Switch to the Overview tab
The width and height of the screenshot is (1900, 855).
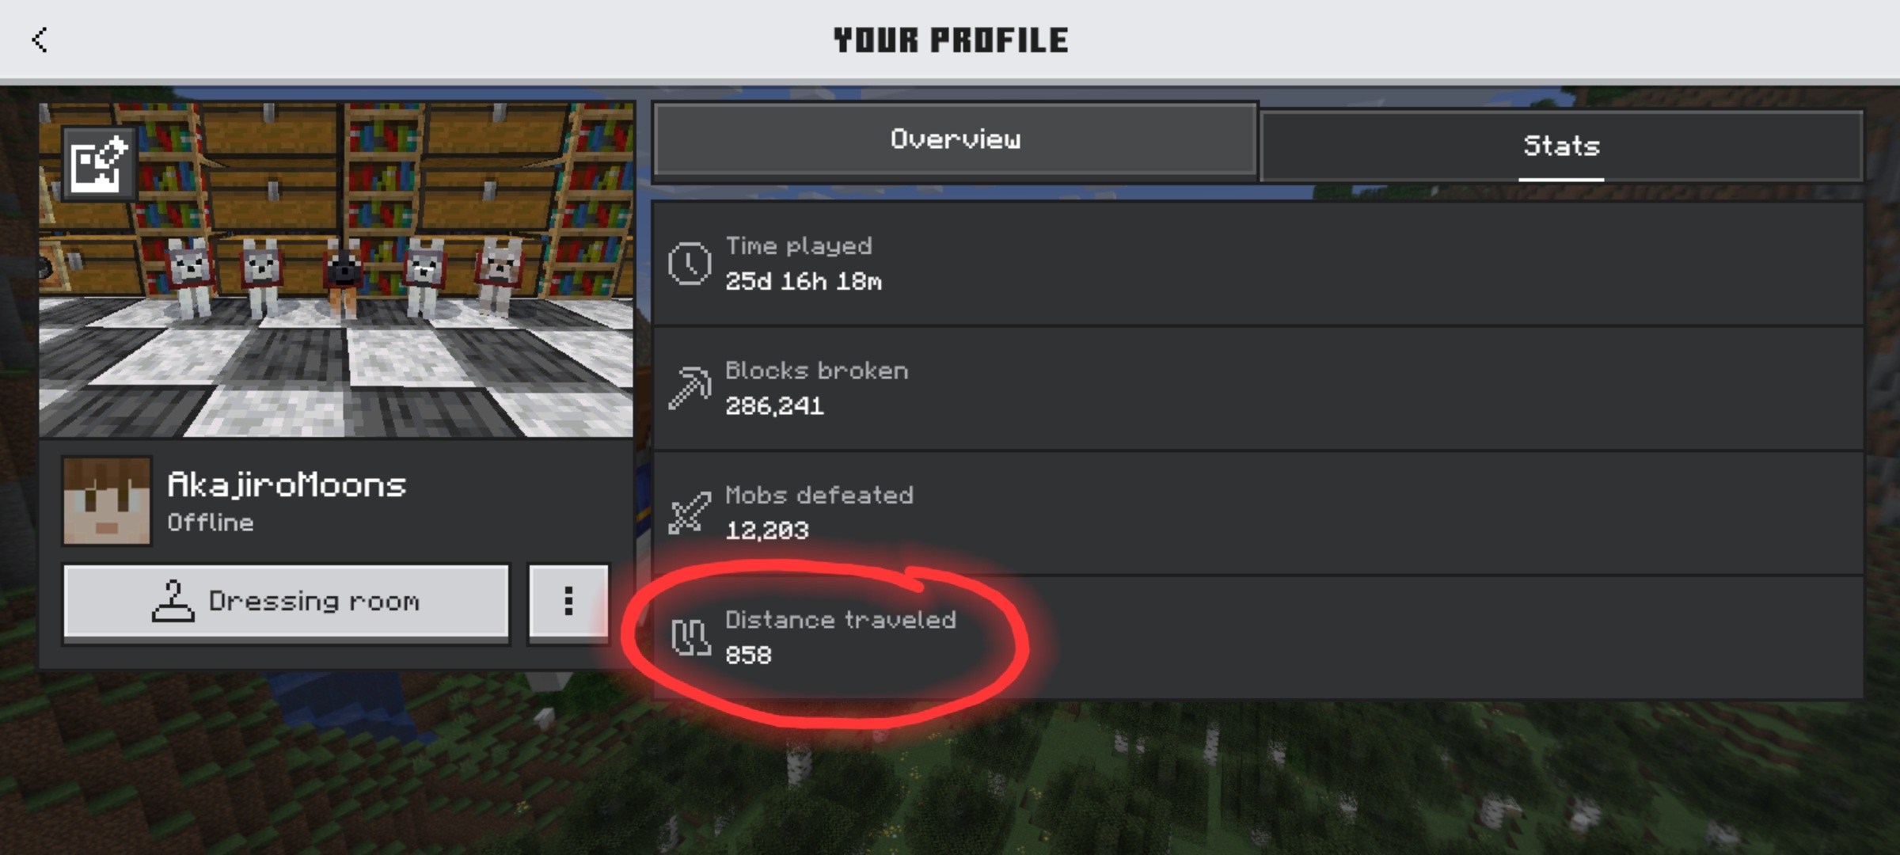point(956,139)
